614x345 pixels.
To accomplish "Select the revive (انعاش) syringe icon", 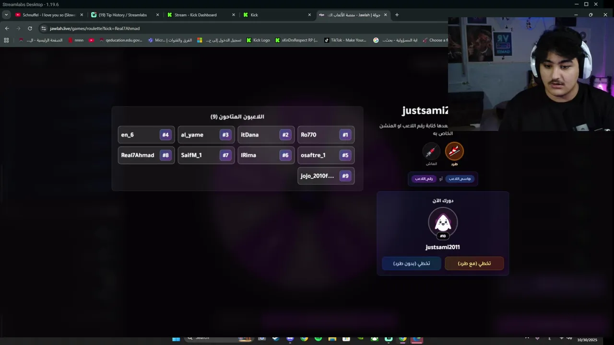I will pyautogui.click(x=431, y=151).
